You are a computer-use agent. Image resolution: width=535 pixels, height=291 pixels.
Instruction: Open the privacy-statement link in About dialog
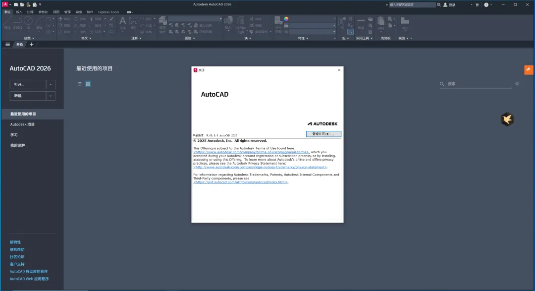tap(260, 167)
